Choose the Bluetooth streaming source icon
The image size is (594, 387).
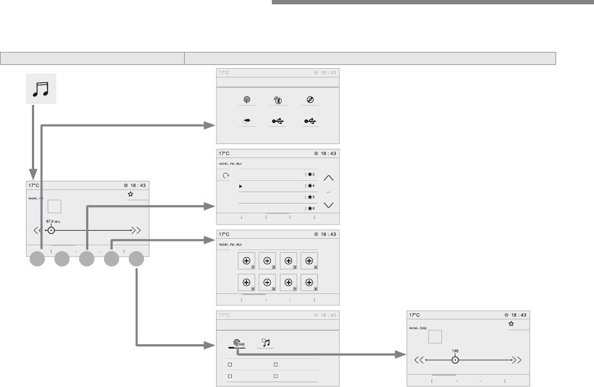click(278, 100)
